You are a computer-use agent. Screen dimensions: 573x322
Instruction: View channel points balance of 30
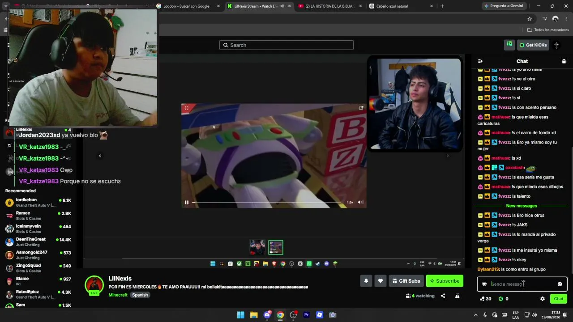[x=485, y=299]
